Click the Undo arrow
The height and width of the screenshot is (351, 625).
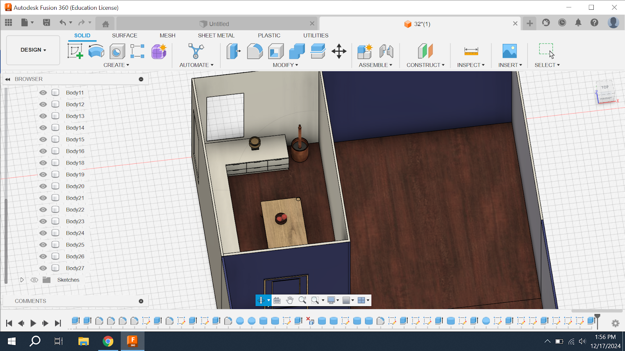62,23
